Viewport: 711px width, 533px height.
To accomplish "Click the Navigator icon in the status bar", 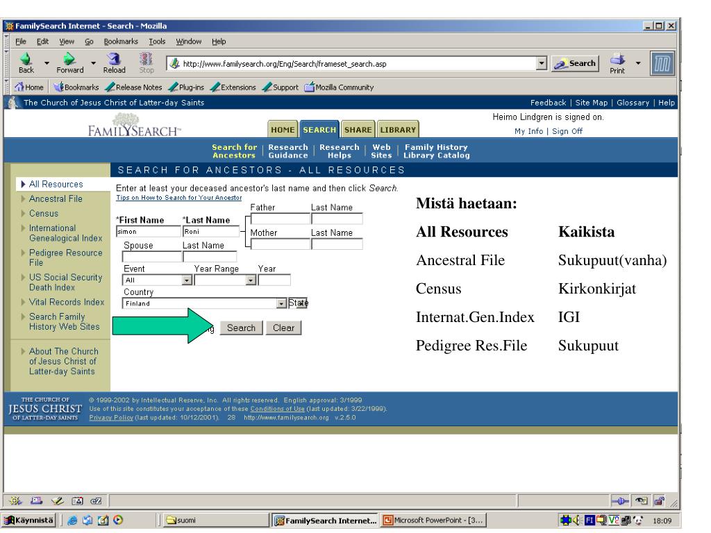I will pyautogui.click(x=15, y=501).
